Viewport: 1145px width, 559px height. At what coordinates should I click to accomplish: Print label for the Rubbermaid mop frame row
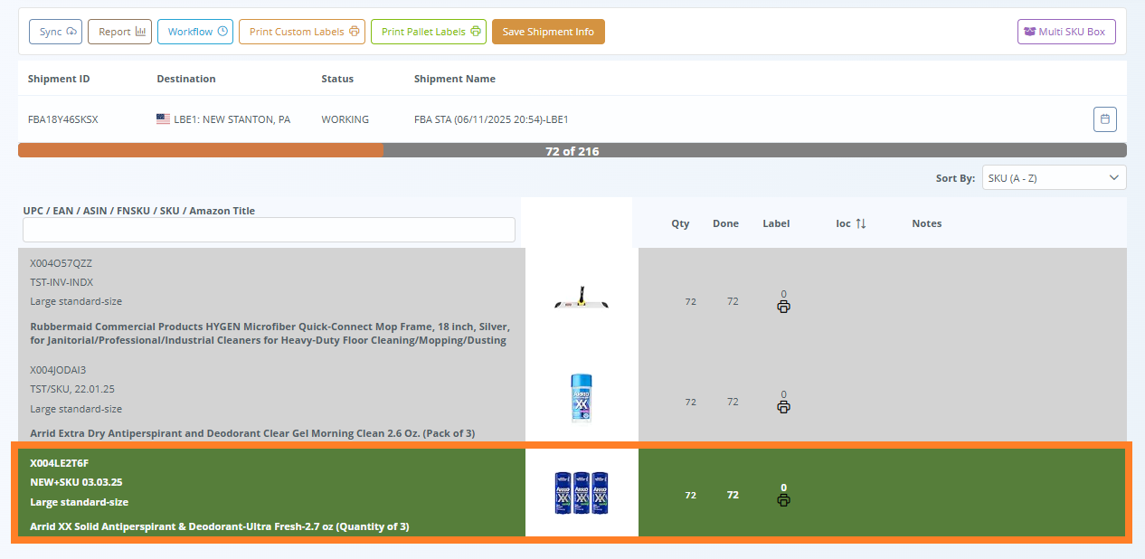(x=783, y=307)
